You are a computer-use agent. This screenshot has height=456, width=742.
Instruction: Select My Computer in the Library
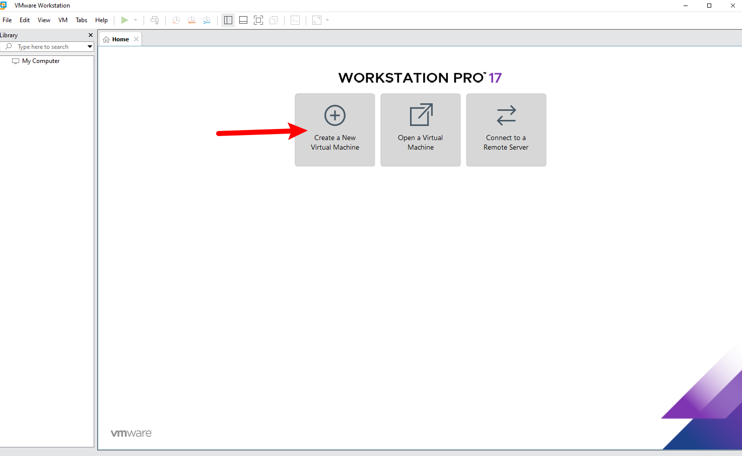(36, 61)
